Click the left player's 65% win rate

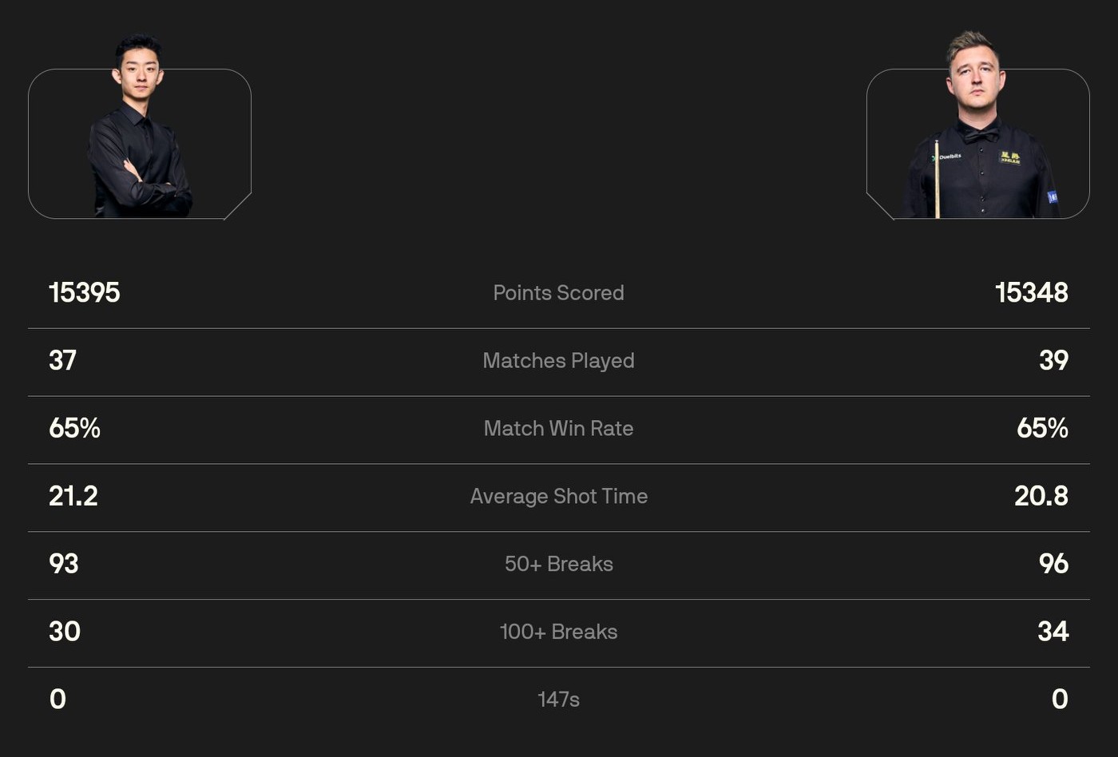[74, 429]
